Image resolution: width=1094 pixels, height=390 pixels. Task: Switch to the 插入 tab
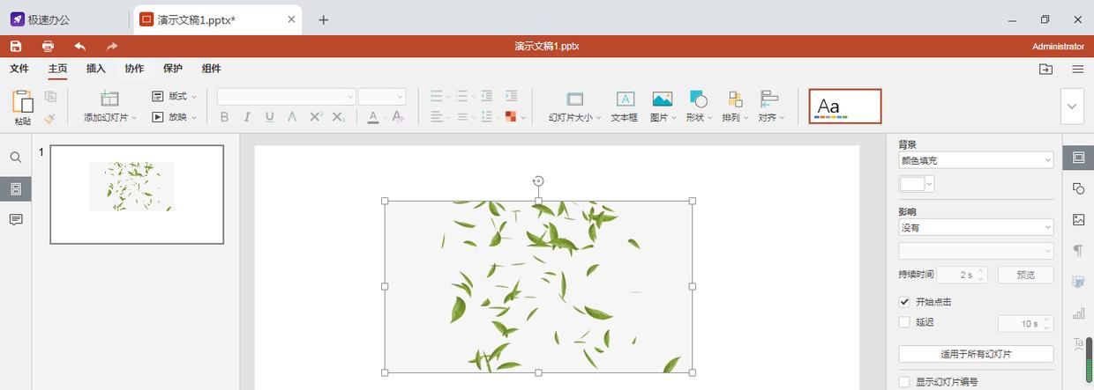(95, 69)
